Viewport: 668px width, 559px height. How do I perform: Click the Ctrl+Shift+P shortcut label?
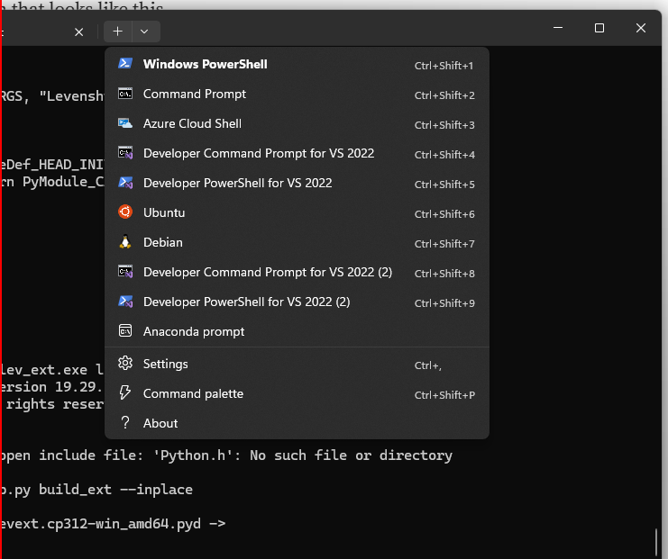click(x=444, y=395)
